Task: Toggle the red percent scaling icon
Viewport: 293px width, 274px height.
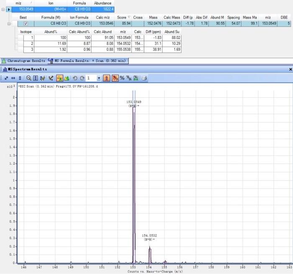Action: pyautogui.click(x=115, y=78)
